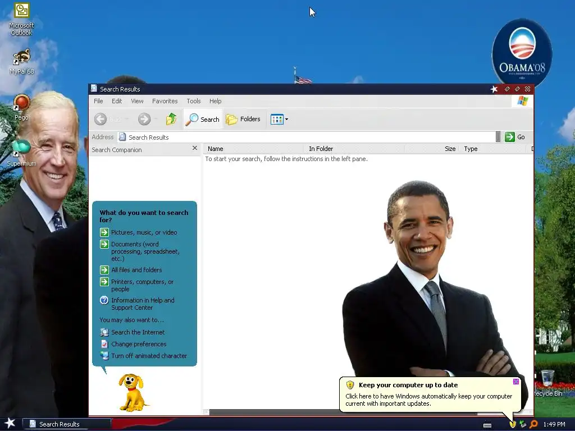Image resolution: width=575 pixels, height=431 pixels.
Task: Click the Address bar Search Results field
Action: 306,137
